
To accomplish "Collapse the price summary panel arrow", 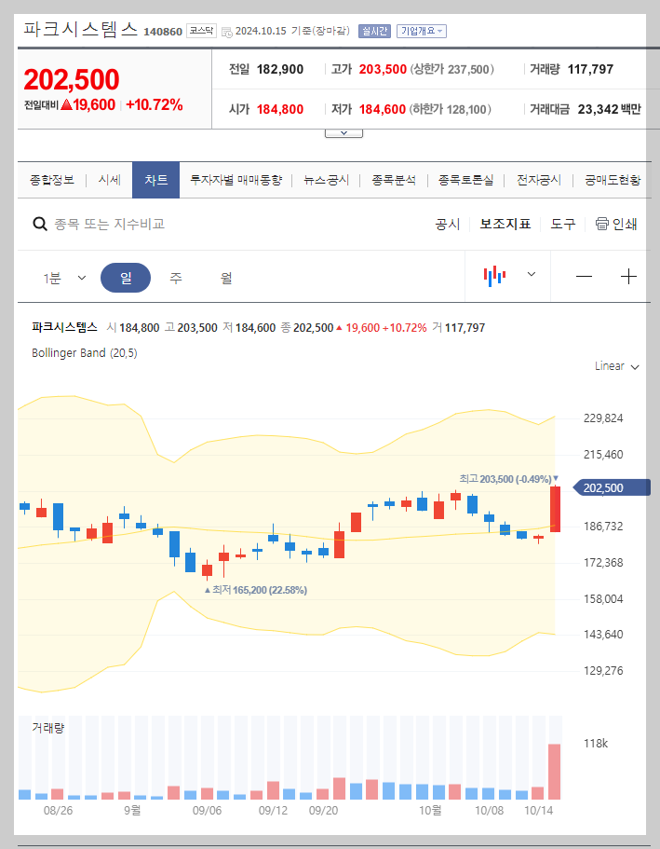I will click(343, 131).
